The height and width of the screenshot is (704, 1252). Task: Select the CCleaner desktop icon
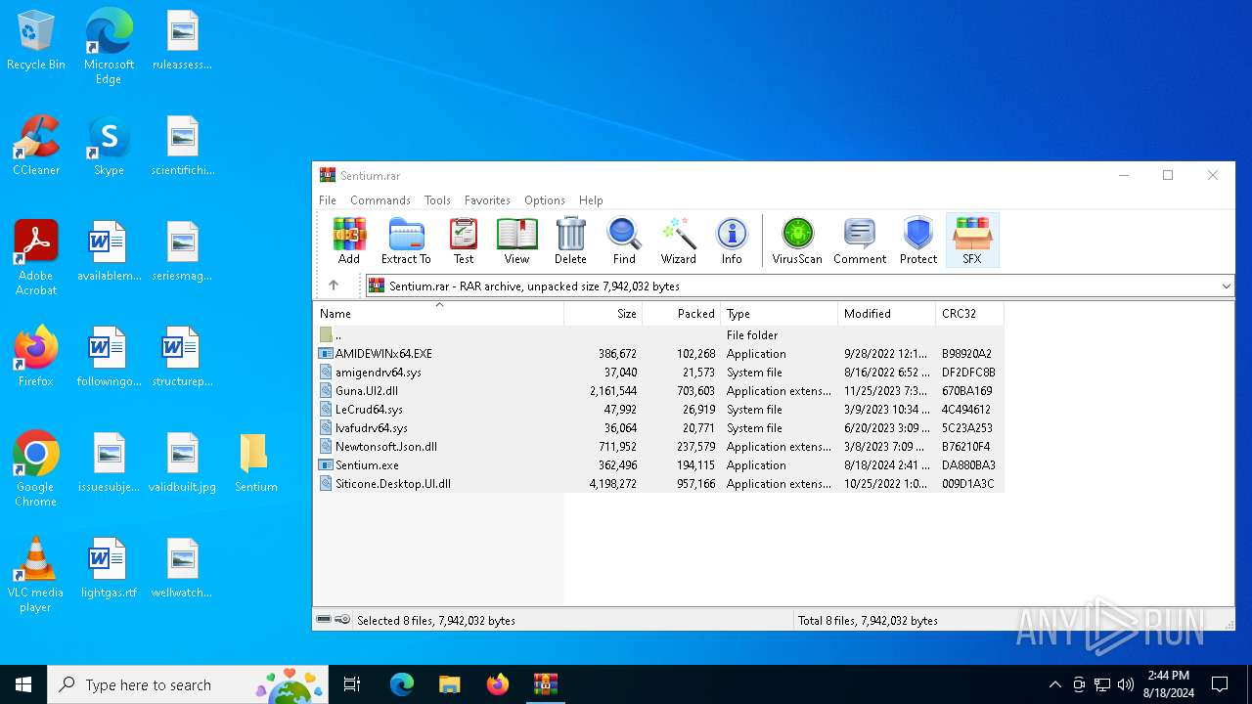(x=36, y=146)
